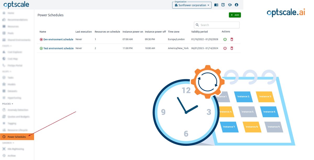
Task: Click the K8s Rightsizing icon in sidebar
Action: click(4, 149)
